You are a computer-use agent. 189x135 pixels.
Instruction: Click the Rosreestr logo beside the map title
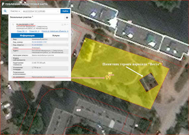tap(3, 4)
